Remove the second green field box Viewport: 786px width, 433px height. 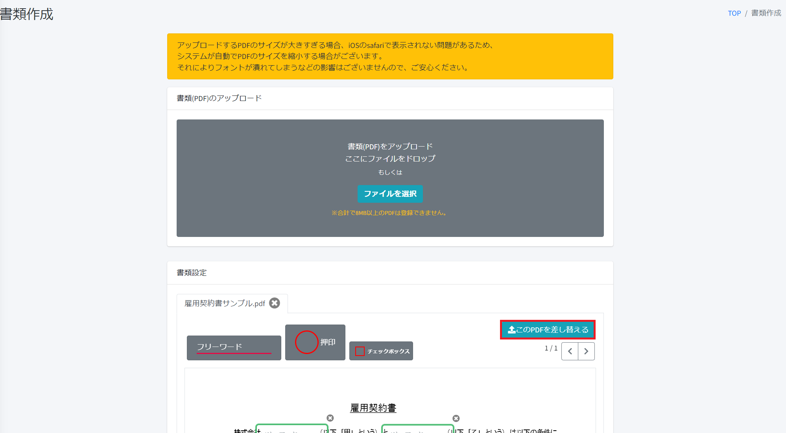(x=456, y=418)
